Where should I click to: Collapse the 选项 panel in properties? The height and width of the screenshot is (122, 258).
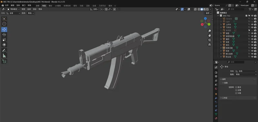(221, 79)
